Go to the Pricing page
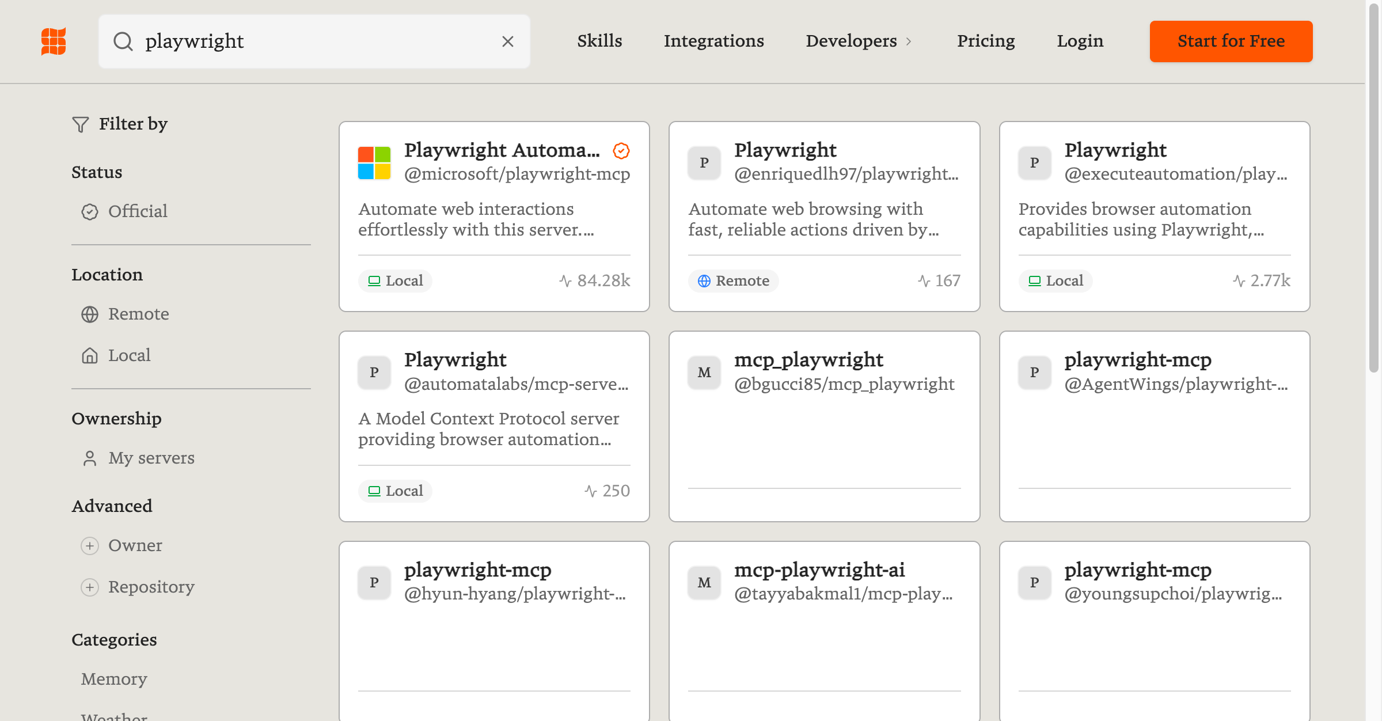 click(x=986, y=41)
